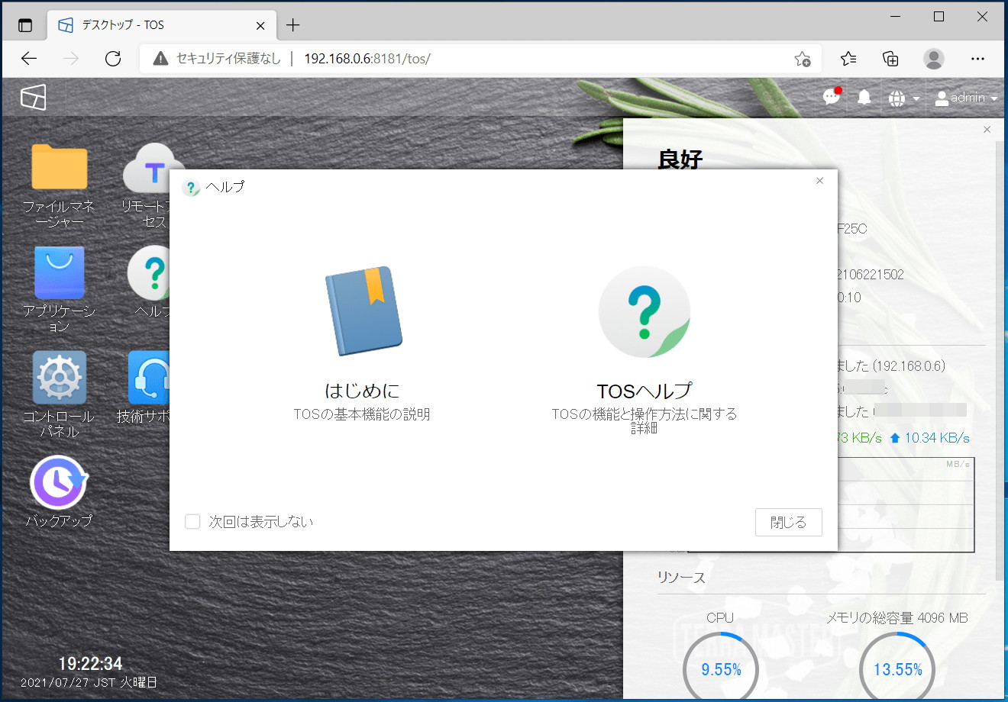Viewport: 1008px width, 702px height.
Task: Click the CPU 9.55% usage gauge
Action: 720,669
